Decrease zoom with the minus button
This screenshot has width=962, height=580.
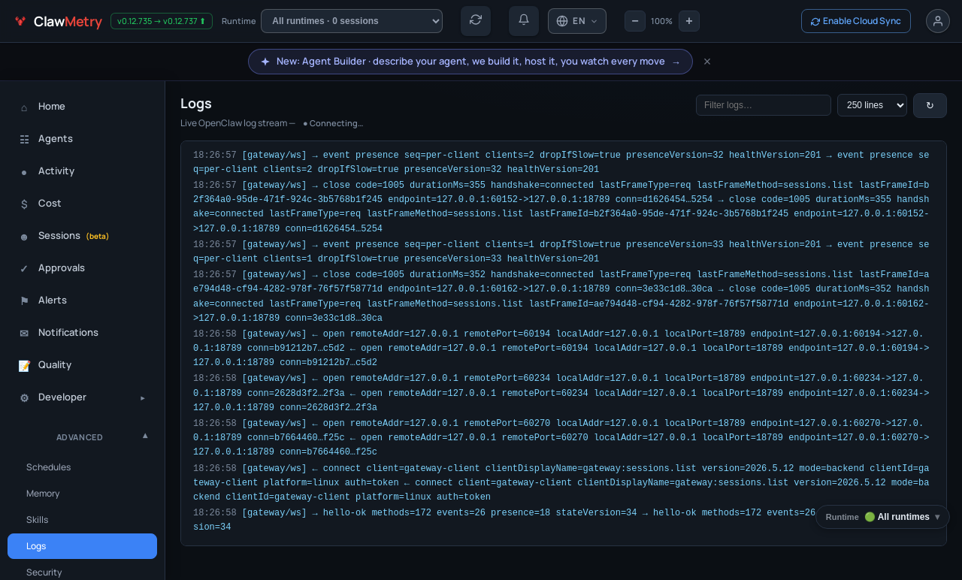pyautogui.click(x=635, y=21)
